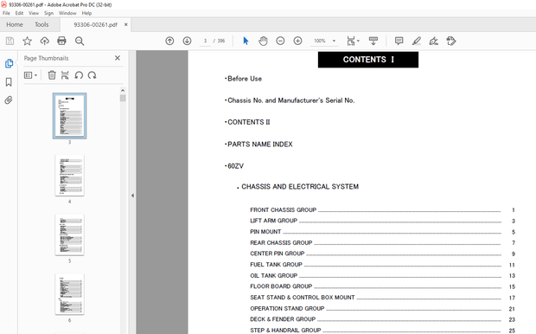Viewport: 536px width, 334px height.
Task: Open the Bookmarks sidebar icon
Action: click(9, 82)
